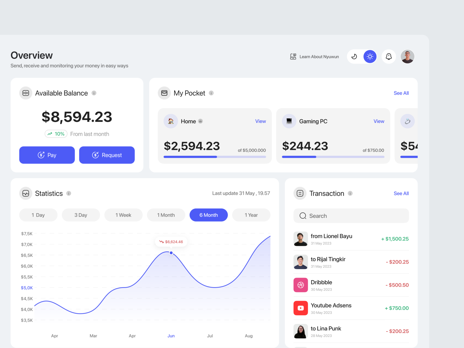This screenshot has height=348, width=464.
Task: Open the profile menu from the avatar
Action: click(407, 57)
